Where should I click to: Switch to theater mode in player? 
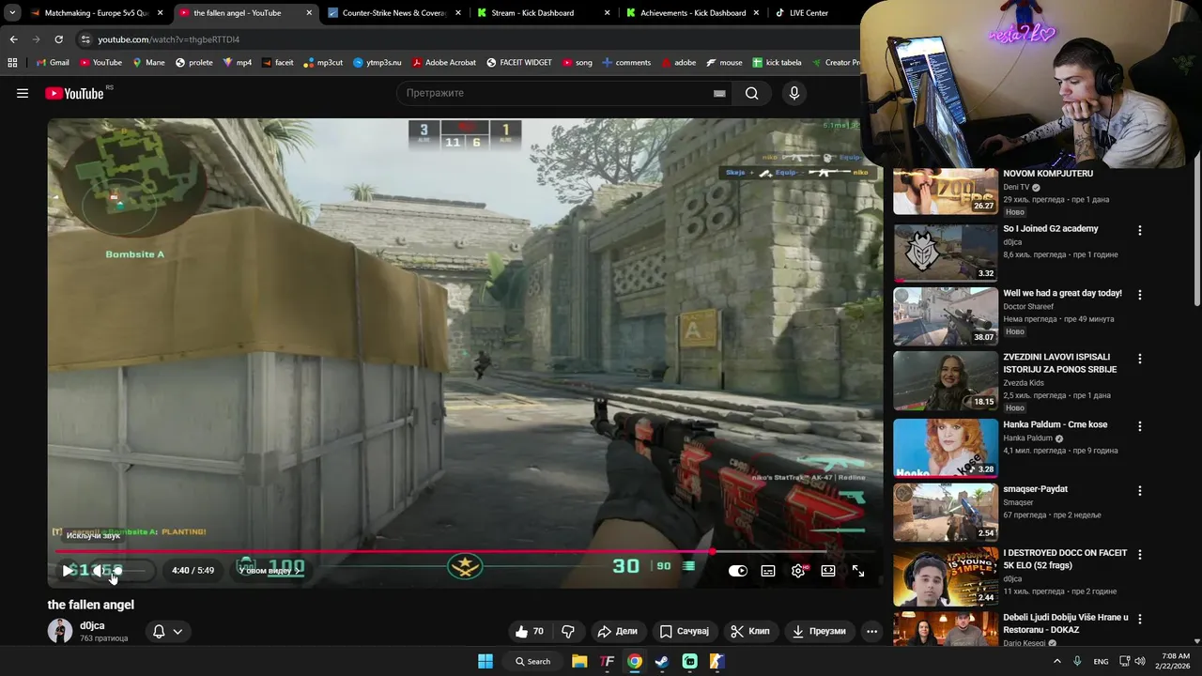[x=828, y=571]
